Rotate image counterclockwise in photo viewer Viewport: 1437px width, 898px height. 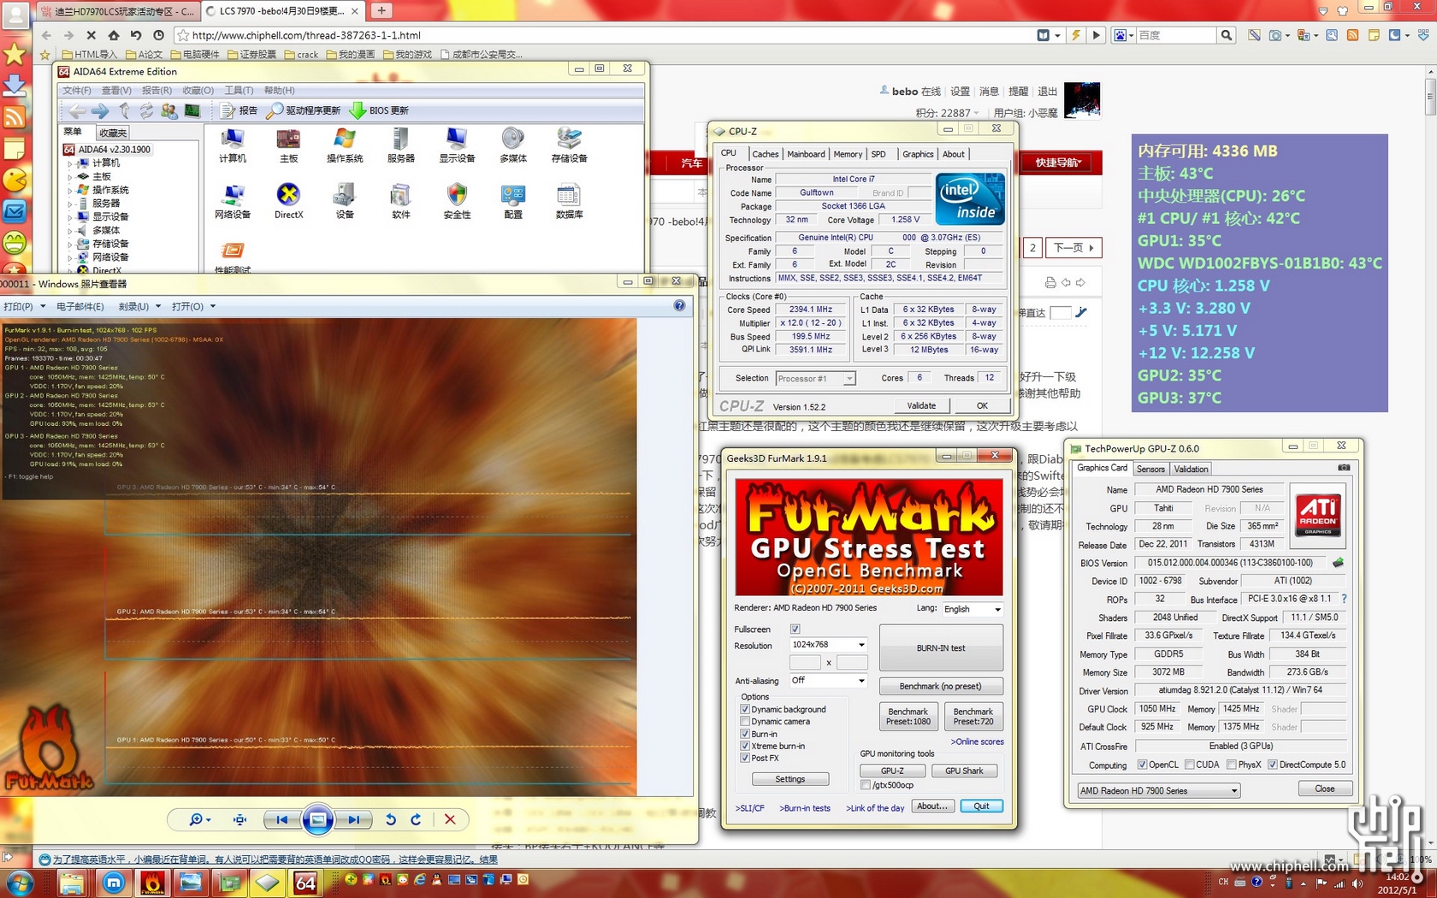pyautogui.click(x=391, y=819)
